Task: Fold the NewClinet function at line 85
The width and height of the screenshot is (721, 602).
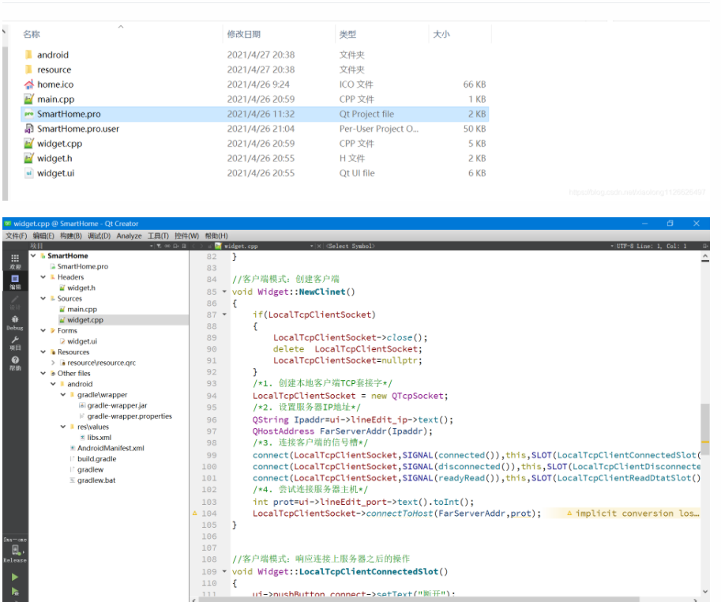Action: (x=224, y=292)
